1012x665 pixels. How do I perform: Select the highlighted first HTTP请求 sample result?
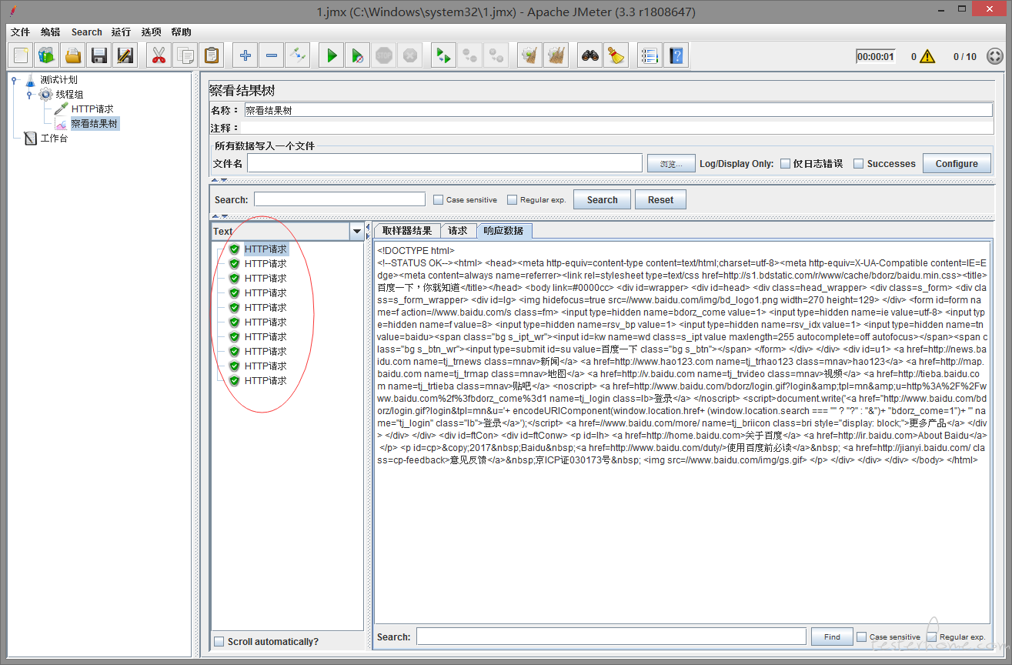266,249
